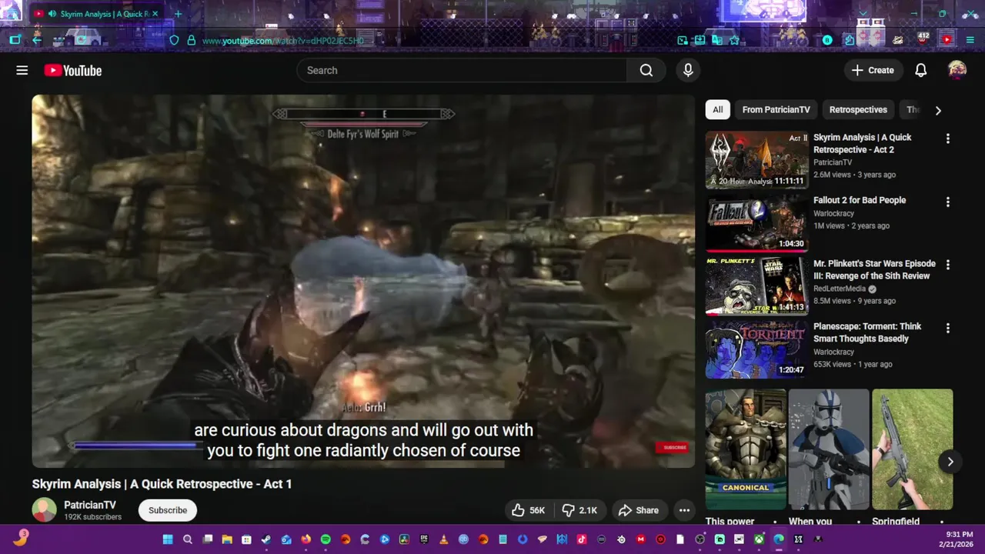The height and width of the screenshot is (554, 985).
Task: Click the YouTube search input field
Action: tap(462, 70)
